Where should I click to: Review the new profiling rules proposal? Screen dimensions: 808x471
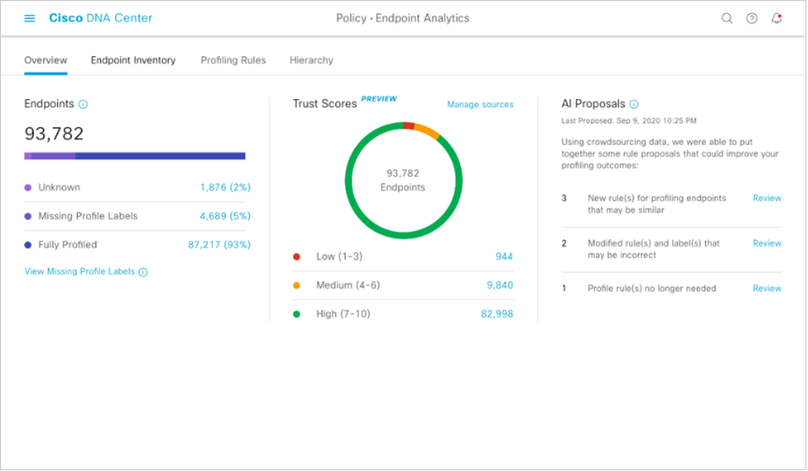(x=767, y=198)
